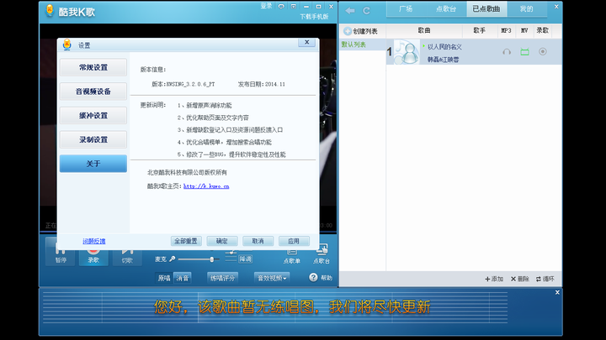Select song title 以人民的名义
This screenshot has width=606, height=340.
pyautogui.click(x=444, y=47)
